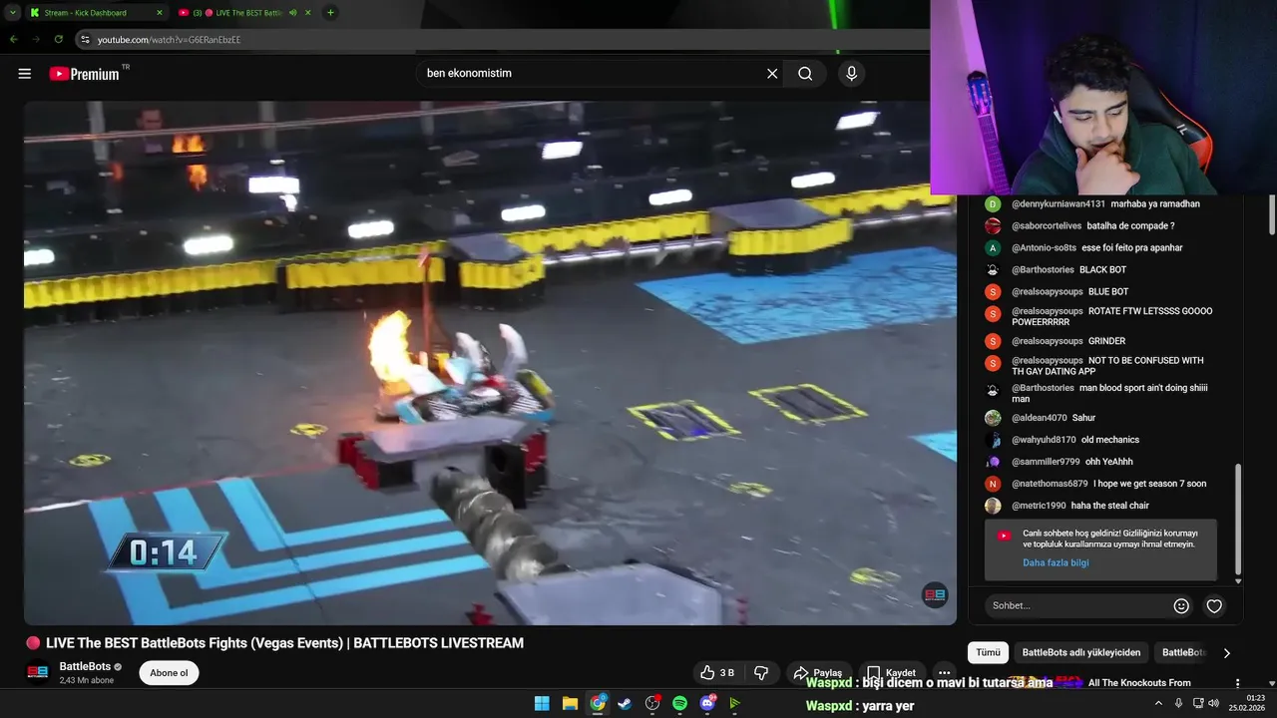Open BattleBots channel name link
The image size is (1277, 718).
[85, 666]
